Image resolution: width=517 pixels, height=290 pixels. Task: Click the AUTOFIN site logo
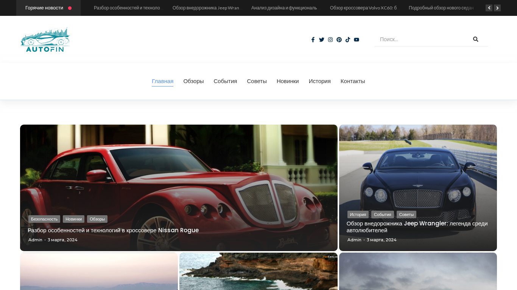click(x=45, y=40)
